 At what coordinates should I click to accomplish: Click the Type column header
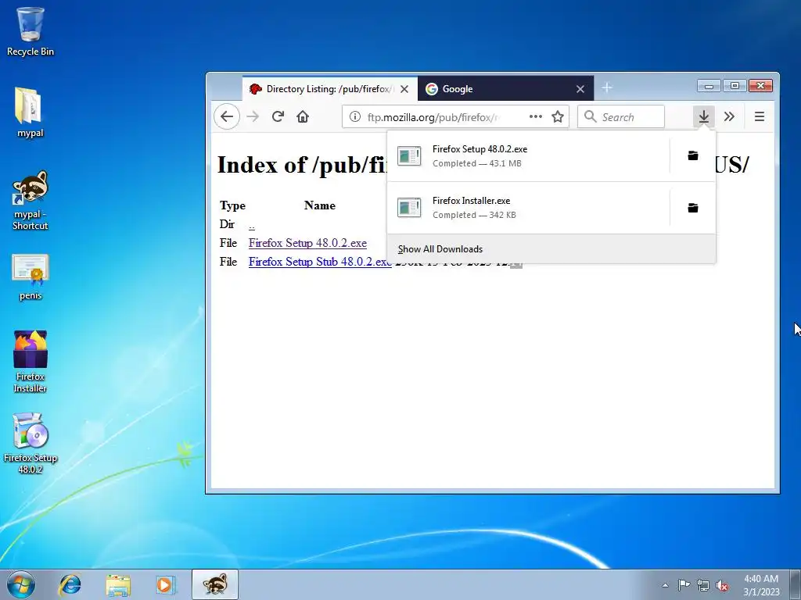click(x=232, y=205)
